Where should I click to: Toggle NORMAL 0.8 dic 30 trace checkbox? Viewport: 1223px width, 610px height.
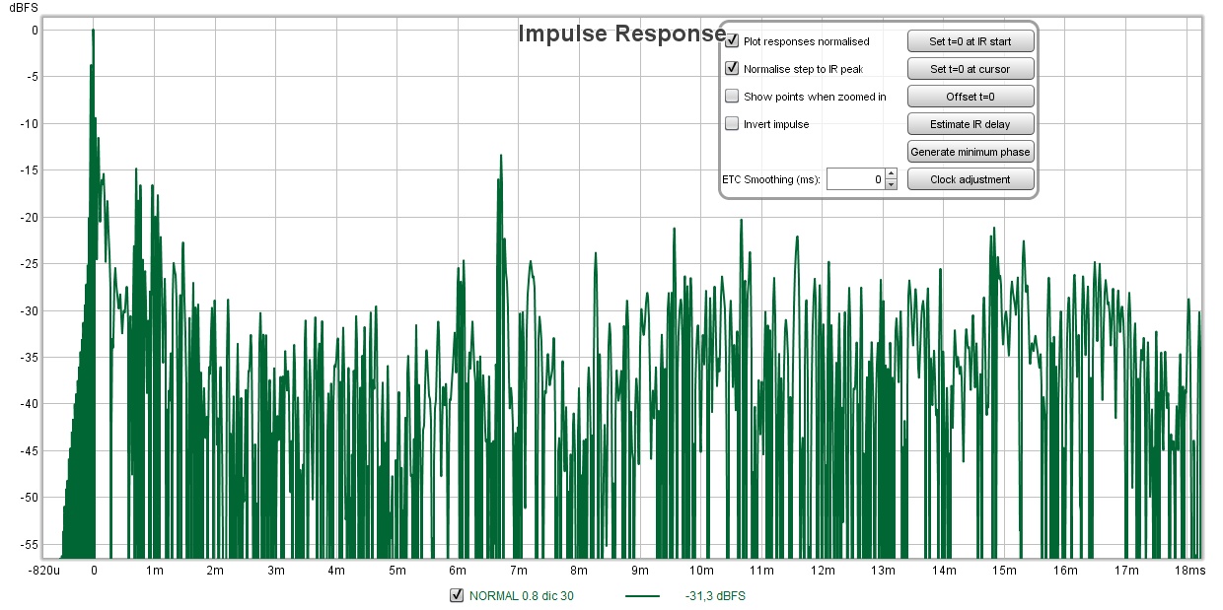tap(457, 595)
